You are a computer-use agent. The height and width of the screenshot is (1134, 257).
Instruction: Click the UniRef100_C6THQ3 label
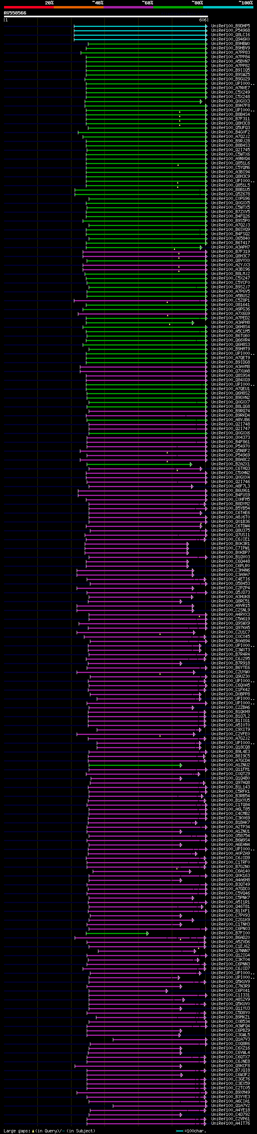(x=230, y=468)
